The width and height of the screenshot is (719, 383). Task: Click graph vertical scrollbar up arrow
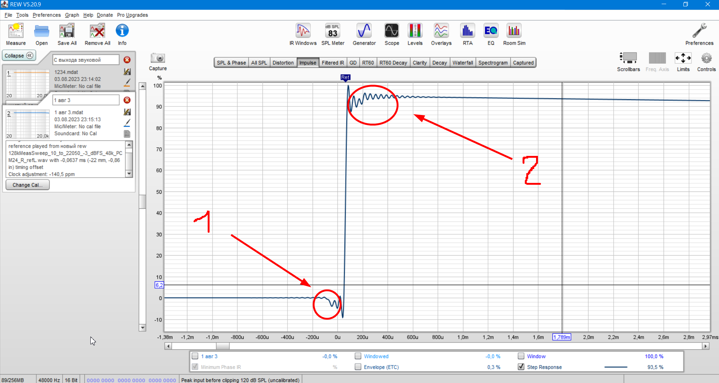point(142,86)
